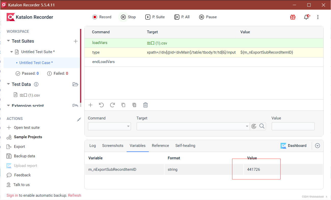Click the Katalon Recorder logo
Screen dimensions: 331x200
30,17
